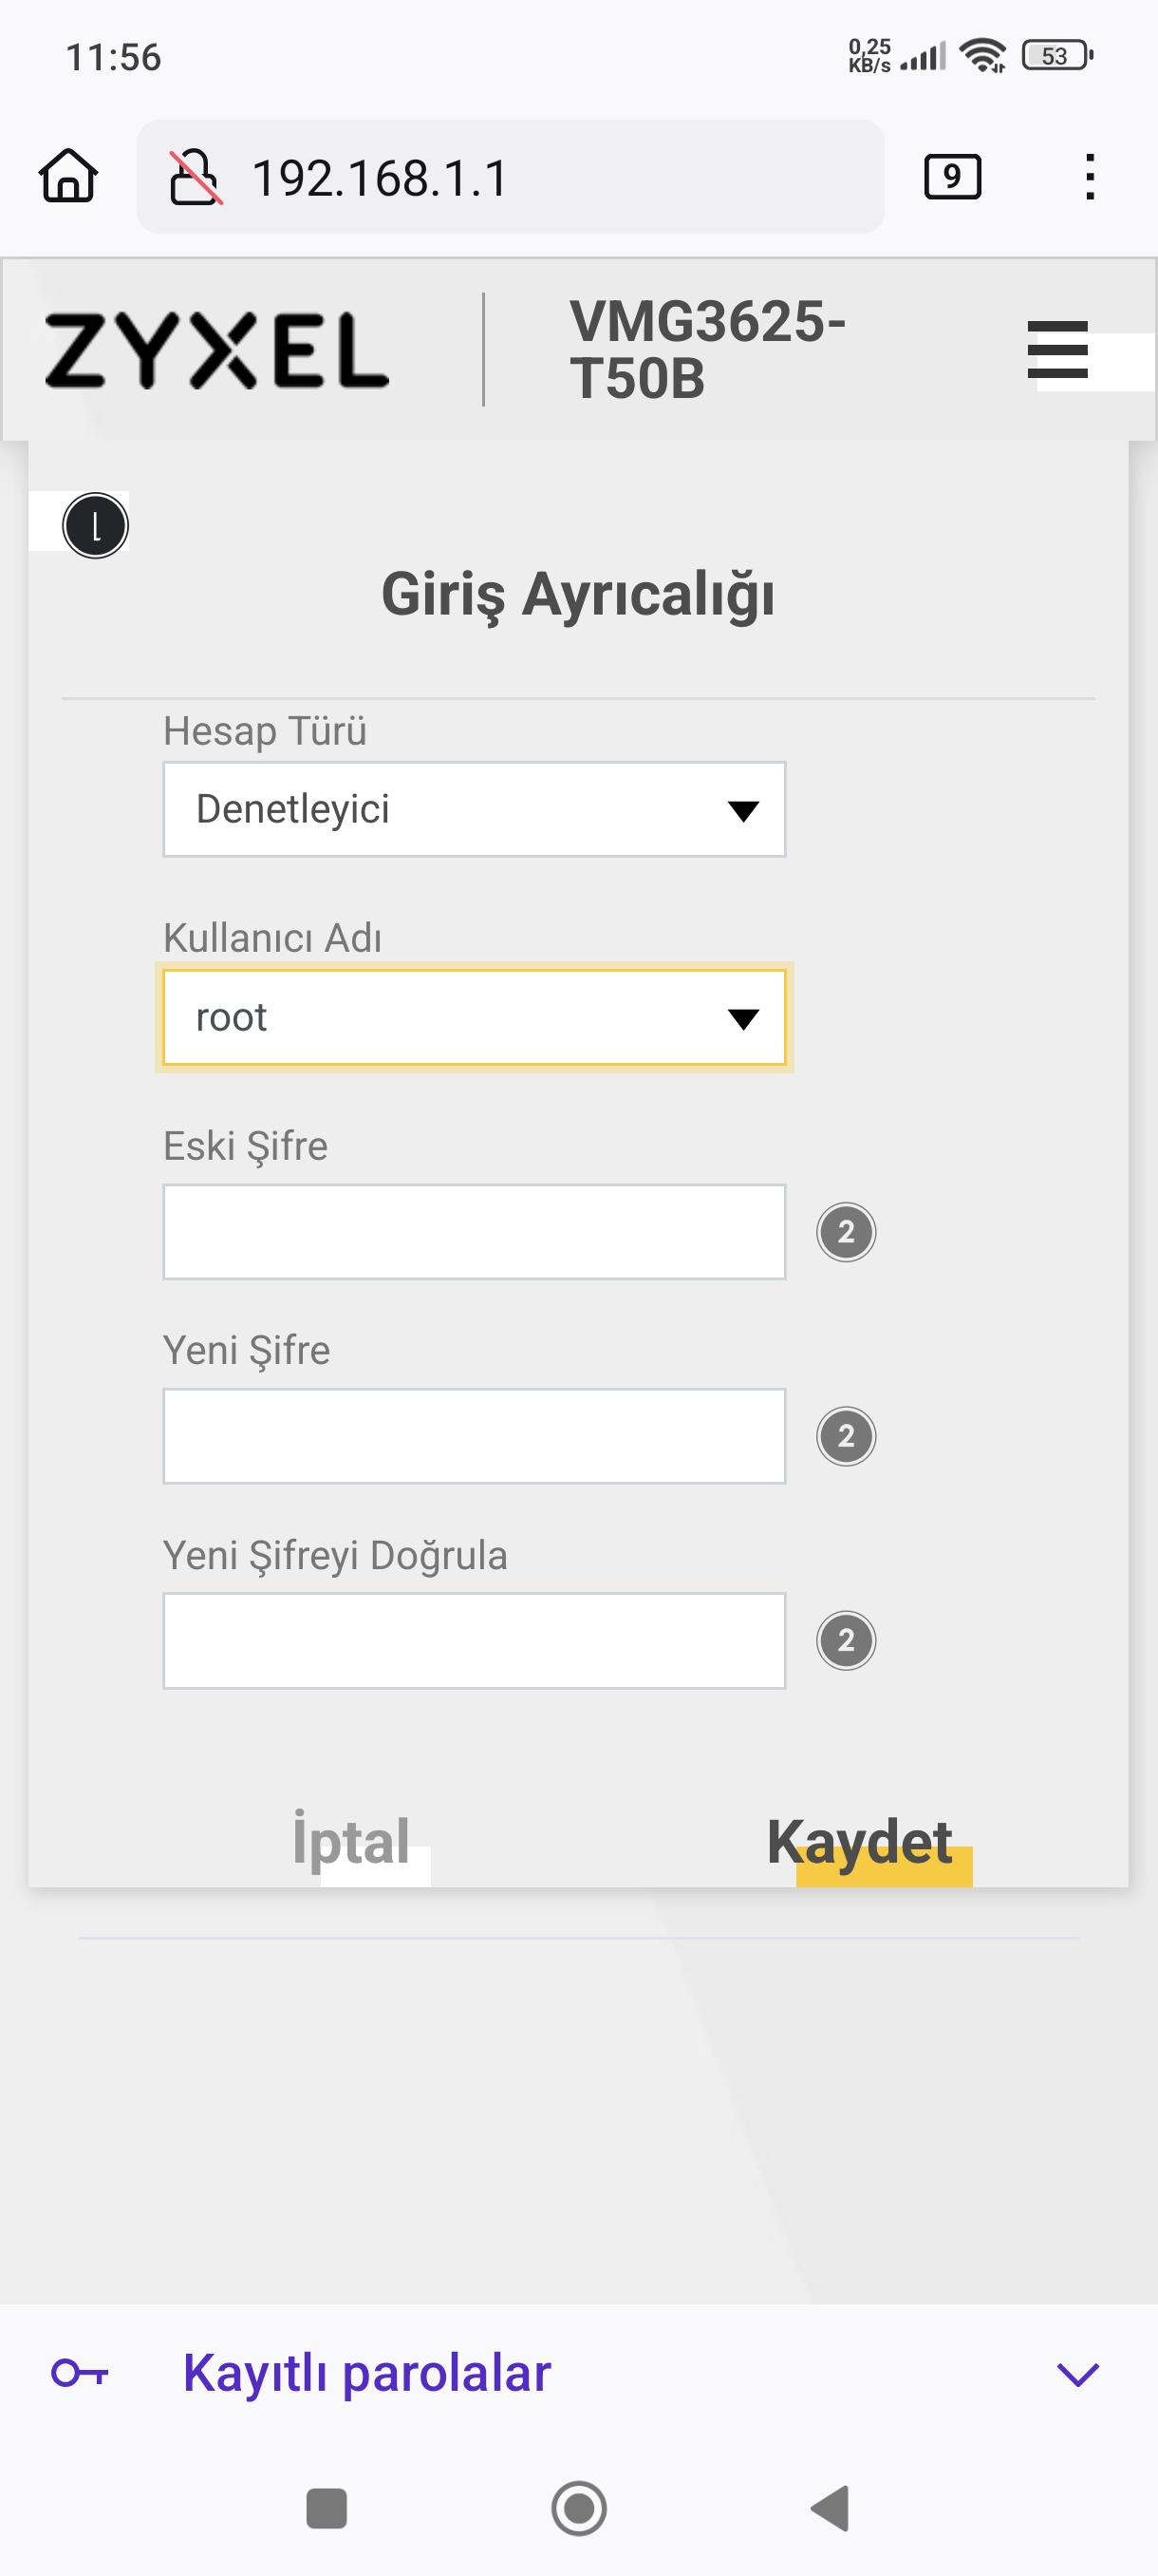Open the Zyxel hamburger menu
This screenshot has height=2576, width=1158.
tap(1057, 350)
